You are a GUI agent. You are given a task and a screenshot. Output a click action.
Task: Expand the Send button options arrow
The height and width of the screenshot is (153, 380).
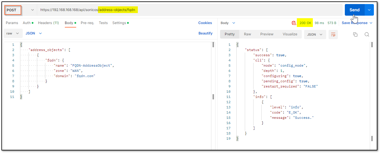[x=369, y=10]
